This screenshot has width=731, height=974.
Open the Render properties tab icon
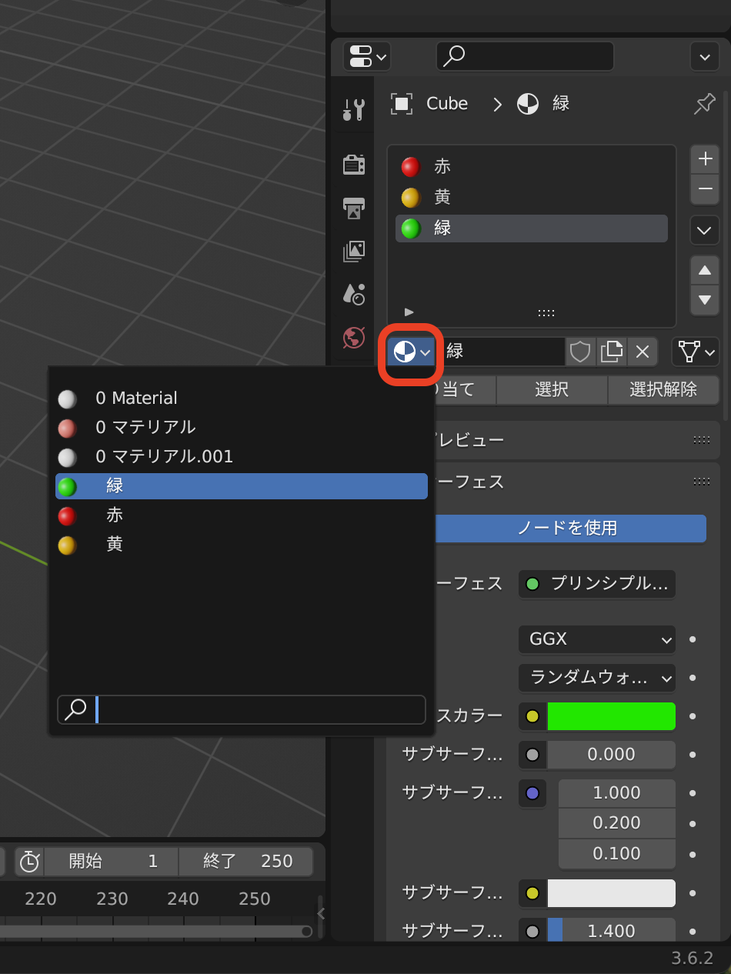coord(354,164)
